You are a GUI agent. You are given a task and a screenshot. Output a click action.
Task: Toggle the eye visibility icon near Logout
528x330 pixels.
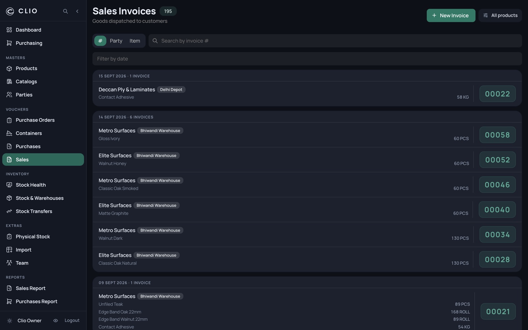coord(55,321)
